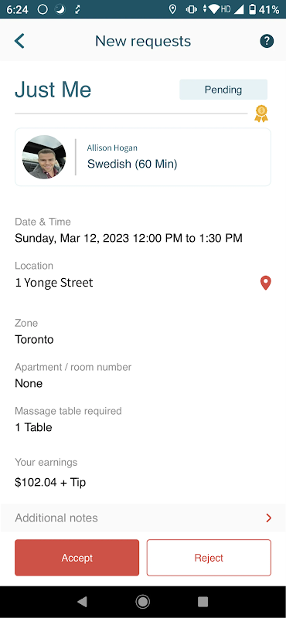Tap the Wi-Fi status bar icon
Image resolution: width=286 pixels, height=618 pixels.
[x=214, y=9]
